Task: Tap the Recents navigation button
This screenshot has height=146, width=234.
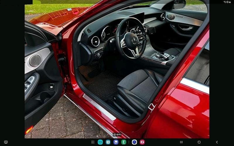Action: 181,142
